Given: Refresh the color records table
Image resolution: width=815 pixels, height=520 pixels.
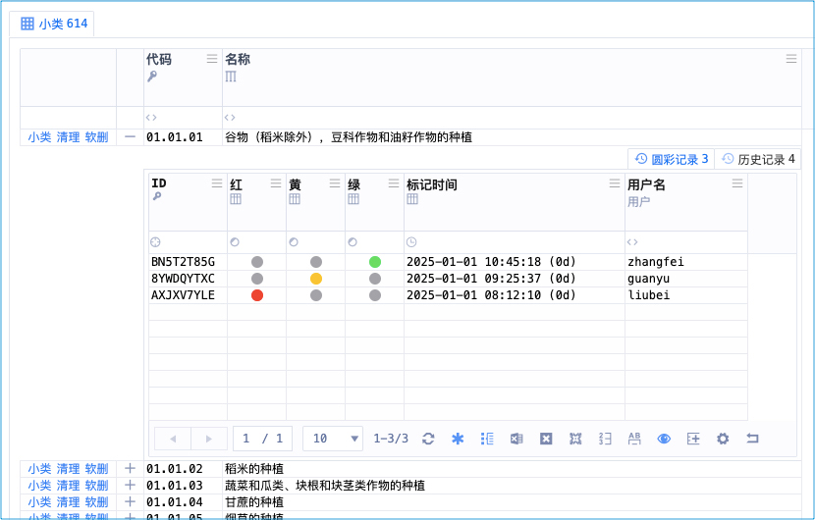Looking at the screenshot, I should [428, 439].
